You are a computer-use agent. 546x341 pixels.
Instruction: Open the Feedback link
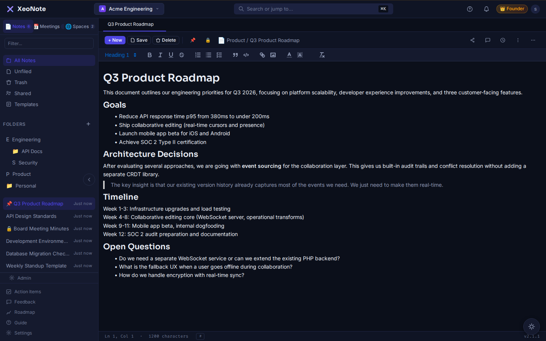(x=49, y=302)
